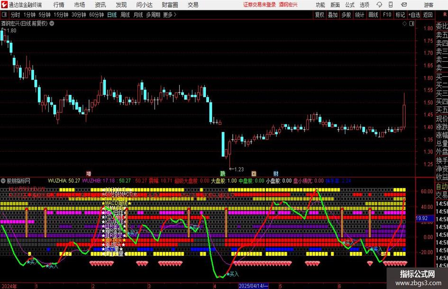The width and height of the screenshot is (448, 289).
Task: Click the 1.23 low price label
Action: tap(239, 169)
